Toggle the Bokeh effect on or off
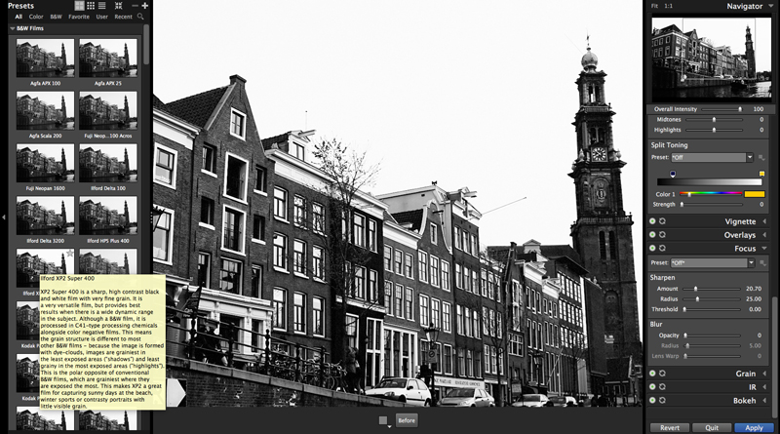Screen dimensions: 780x434 click(x=652, y=401)
